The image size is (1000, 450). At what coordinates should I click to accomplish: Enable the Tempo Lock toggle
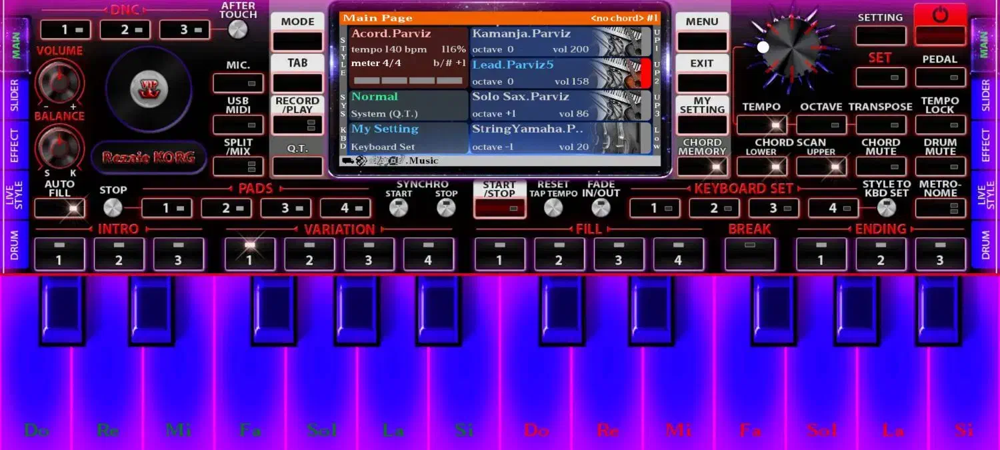[940, 125]
